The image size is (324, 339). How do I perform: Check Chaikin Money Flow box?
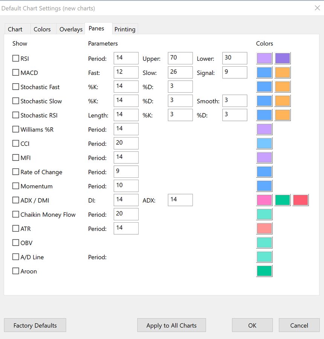(15, 214)
